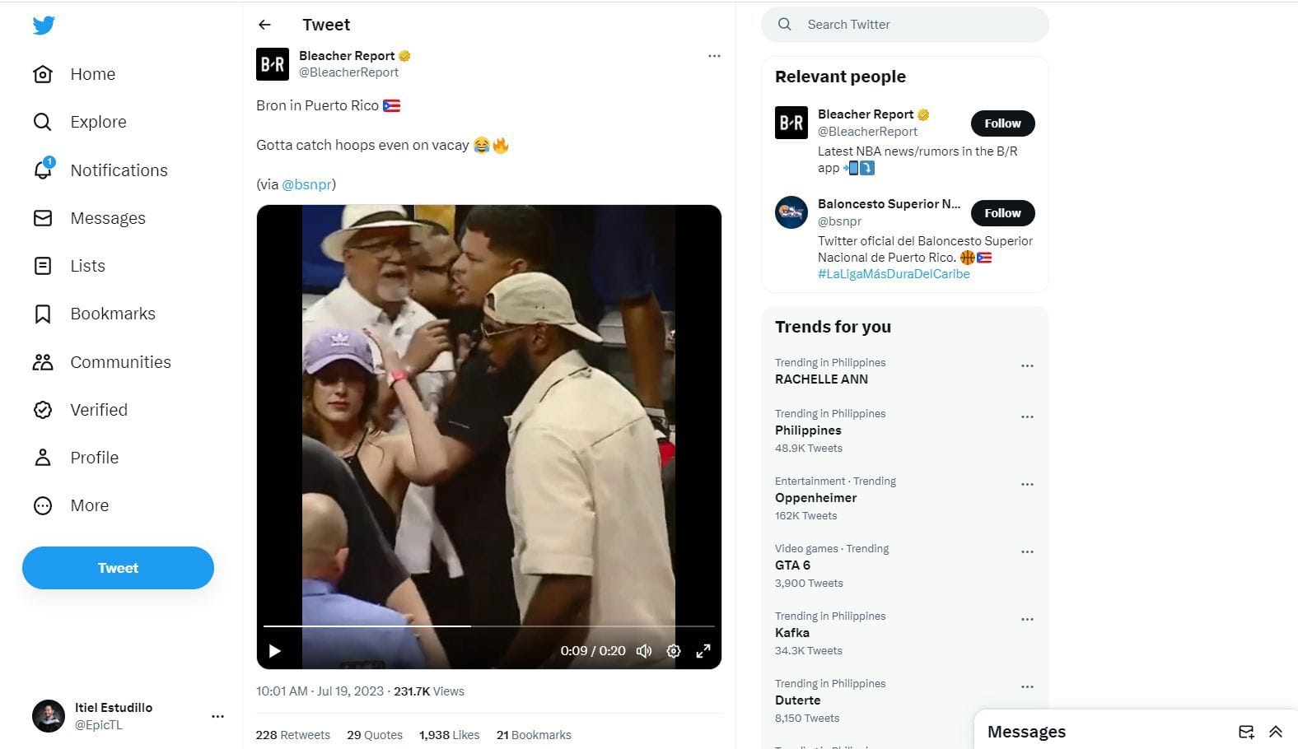Collapse the Messages drawer with the chevron

pyautogui.click(x=1275, y=731)
